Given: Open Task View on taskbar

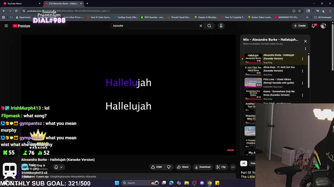Looking at the screenshot, I should [164, 183].
